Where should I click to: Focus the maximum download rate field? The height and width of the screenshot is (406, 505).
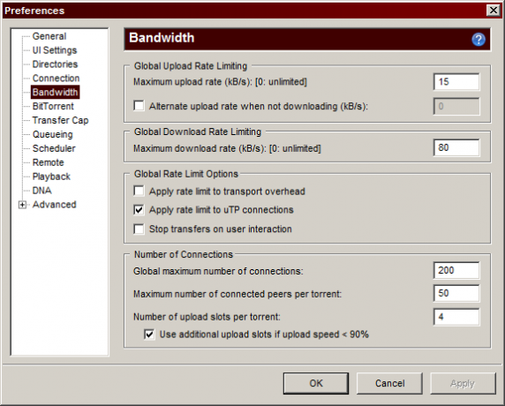[456, 147]
